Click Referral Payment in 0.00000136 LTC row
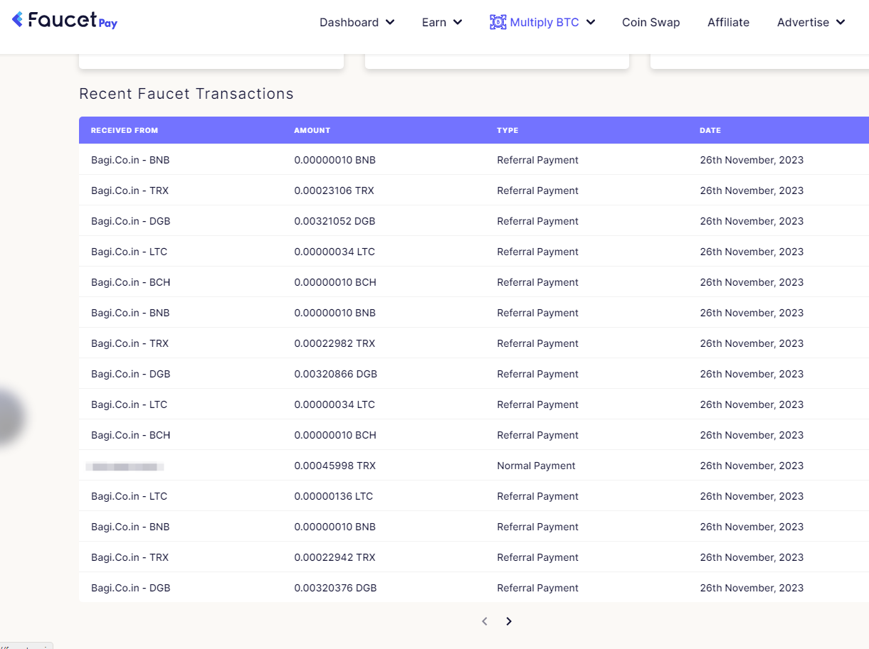869x649 pixels. (537, 496)
